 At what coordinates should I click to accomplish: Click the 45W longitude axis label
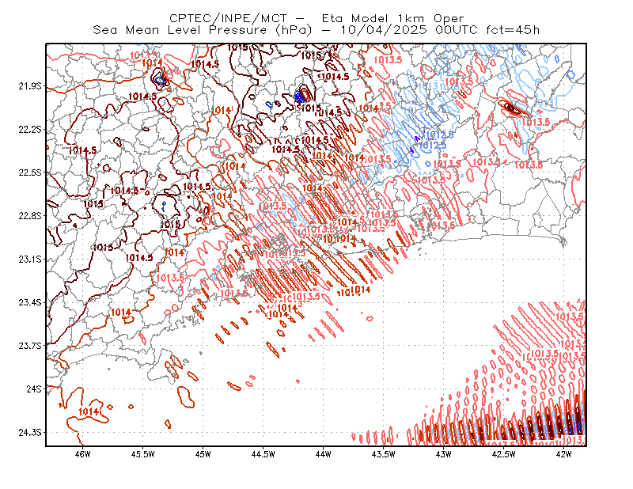click(x=203, y=454)
